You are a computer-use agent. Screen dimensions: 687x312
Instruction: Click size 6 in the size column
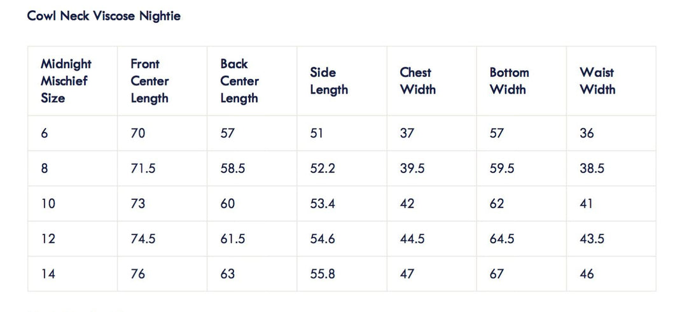pos(45,134)
